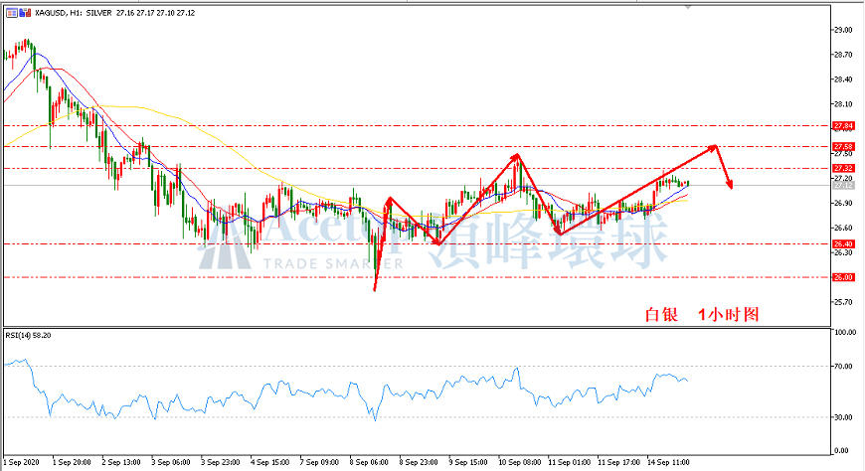This screenshot has width=865, height=471.
Task: Click the 1 Sep 2020 time axis label
Action: coord(22,462)
